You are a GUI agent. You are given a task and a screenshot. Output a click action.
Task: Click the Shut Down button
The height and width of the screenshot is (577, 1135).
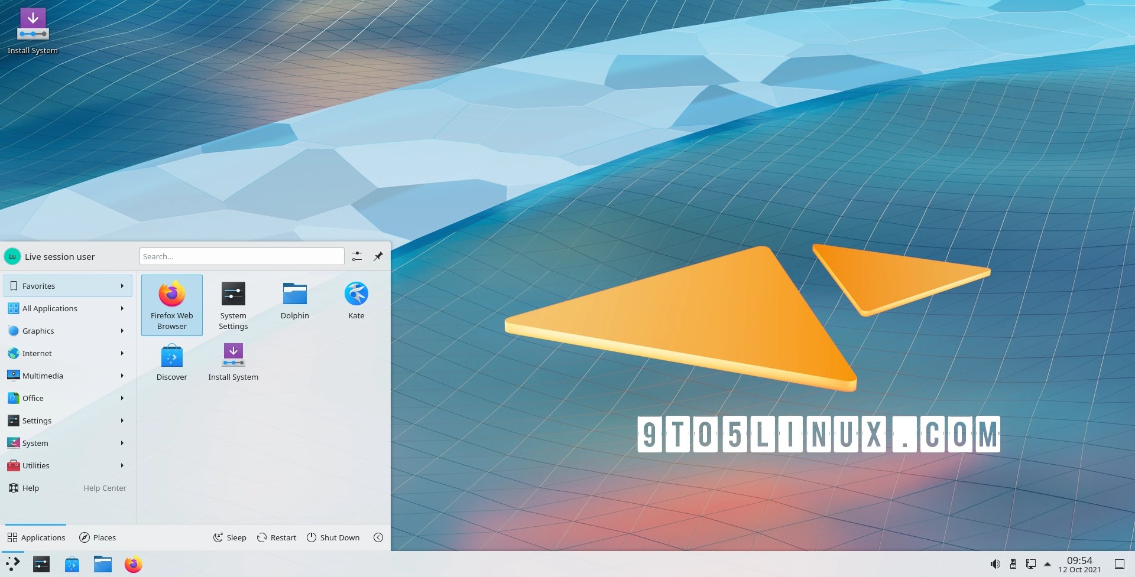pos(333,537)
